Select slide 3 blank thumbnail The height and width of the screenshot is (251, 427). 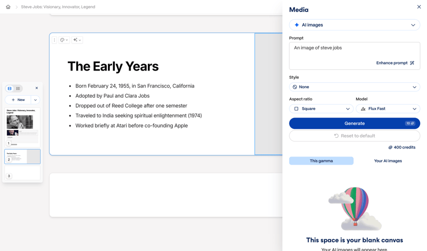tap(22, 173)
